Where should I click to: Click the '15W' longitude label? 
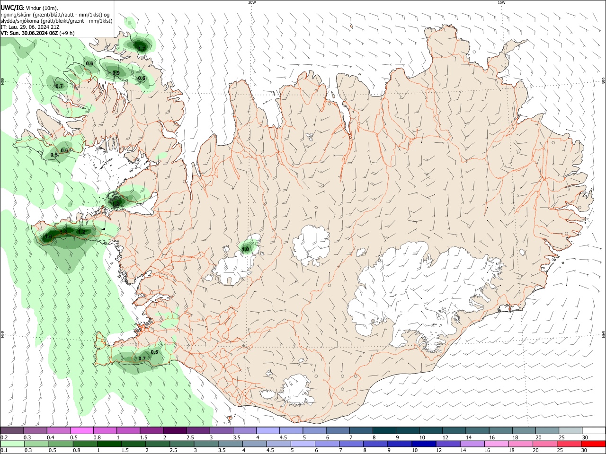point(501,2)
